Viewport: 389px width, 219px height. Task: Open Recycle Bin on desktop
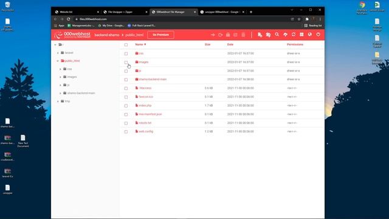tap(7, 7)
